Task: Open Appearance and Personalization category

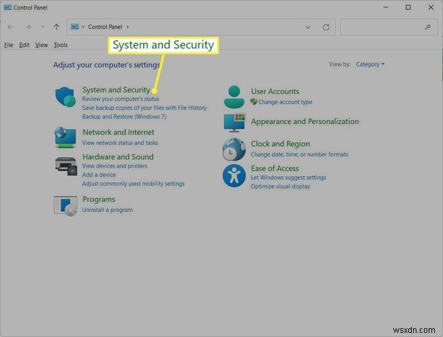Action: coord(305,121)
